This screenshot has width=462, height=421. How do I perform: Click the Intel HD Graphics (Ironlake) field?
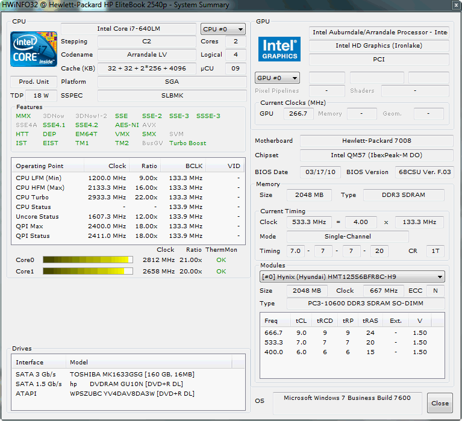coord(379,46)
